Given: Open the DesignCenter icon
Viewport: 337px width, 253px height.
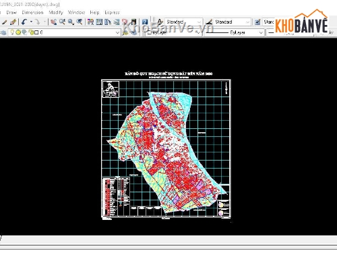Looking at the screenshot, I should tap(99, 22).
